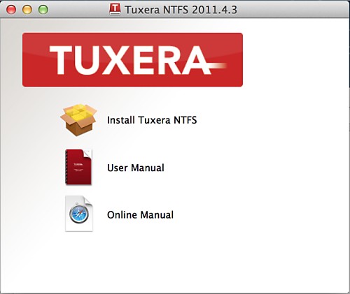Minimize the window with yellow button
This screenshot has height=294, width=350.
pos(27,10)
